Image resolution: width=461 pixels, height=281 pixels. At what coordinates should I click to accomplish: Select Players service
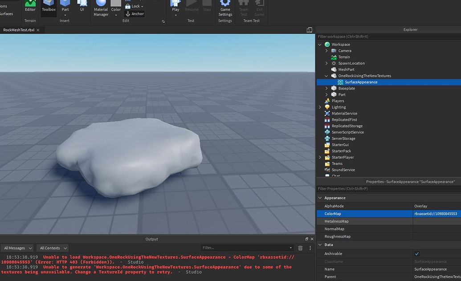tap(338, 101)
